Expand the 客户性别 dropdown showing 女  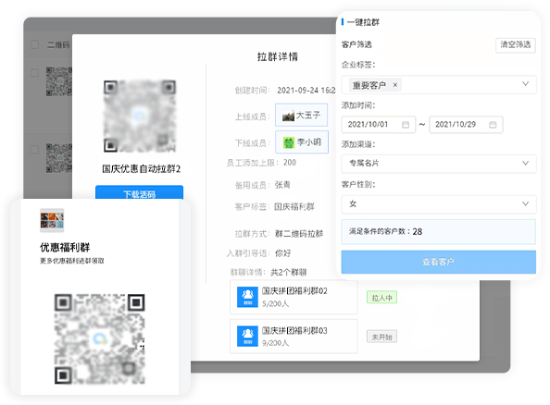click(x=439, y=204)
